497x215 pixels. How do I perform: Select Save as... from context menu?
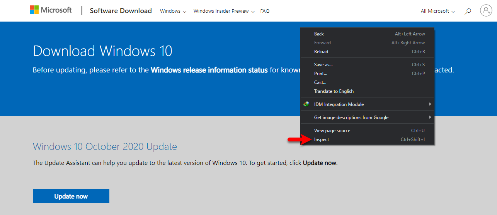[x=367, y=65]
